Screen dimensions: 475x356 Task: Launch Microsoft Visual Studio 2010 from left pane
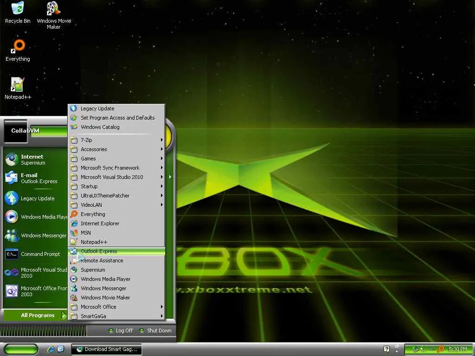[x=35, y=273]
